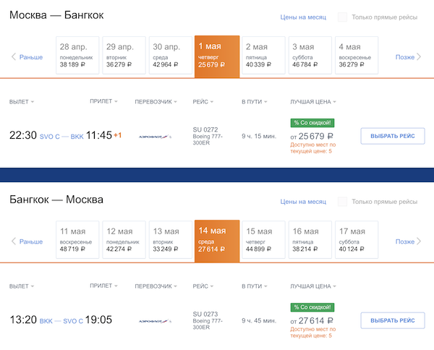
Task: Sort outbound flights by ВЫЛЕТ column
Action: pos(22,102)
